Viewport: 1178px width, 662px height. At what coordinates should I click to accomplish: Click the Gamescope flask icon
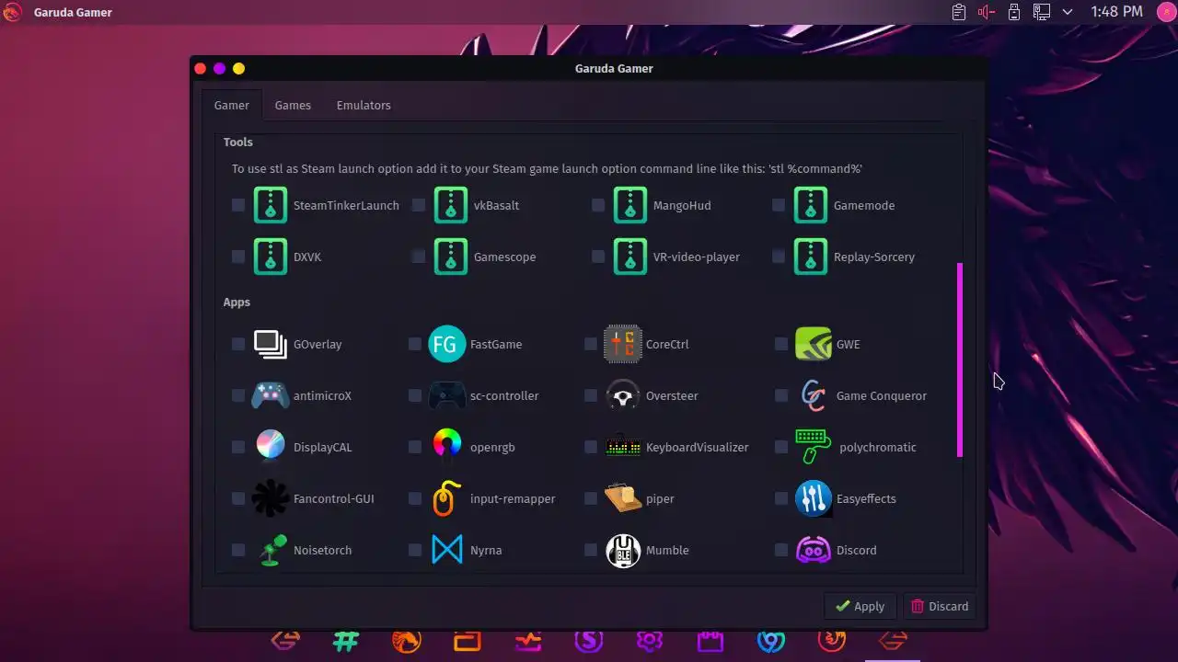(x=450, y=257)
